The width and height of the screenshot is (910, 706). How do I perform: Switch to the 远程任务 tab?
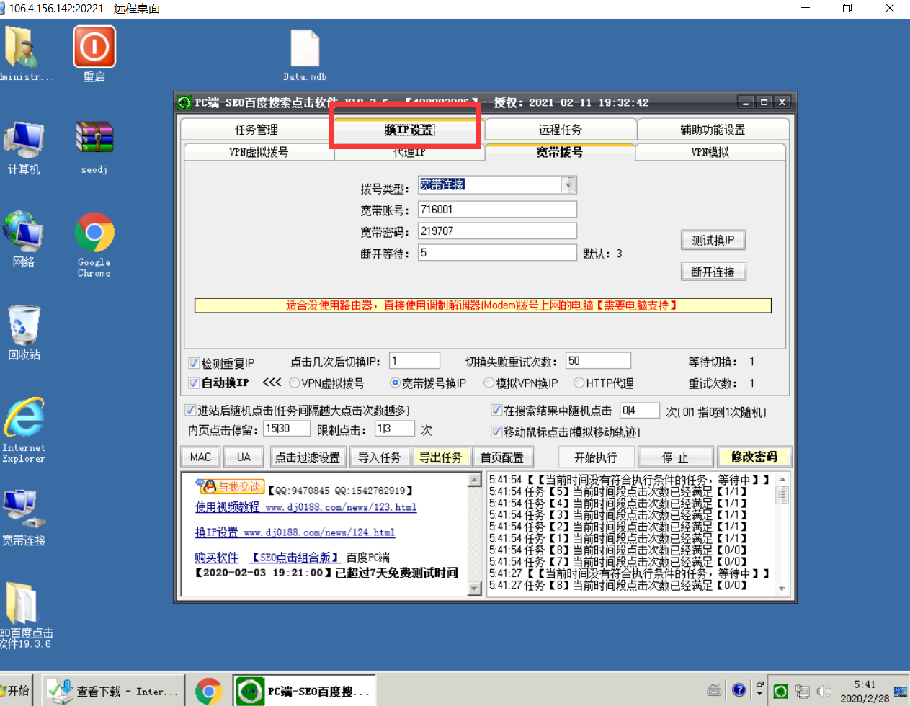click(x=560, y=130)
